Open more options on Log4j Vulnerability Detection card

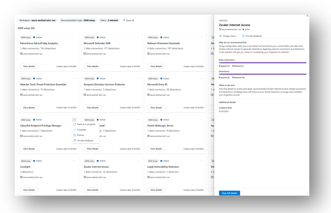(201, 161)
